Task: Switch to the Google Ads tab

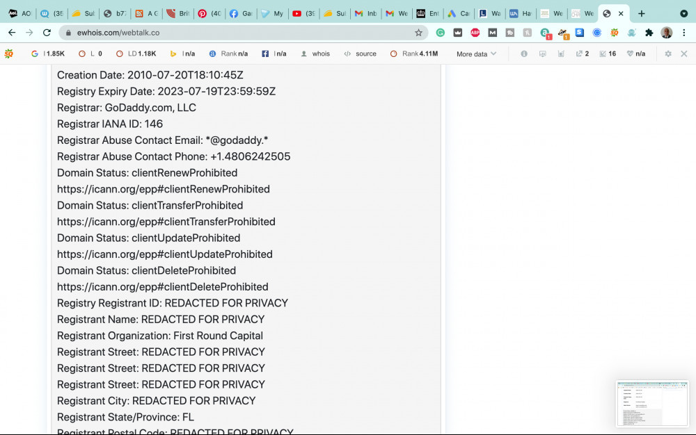Action: 459,14
